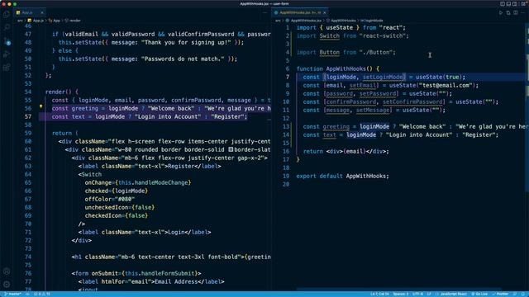Open More Actions menu of the left editor group

(x=264, y=12)
